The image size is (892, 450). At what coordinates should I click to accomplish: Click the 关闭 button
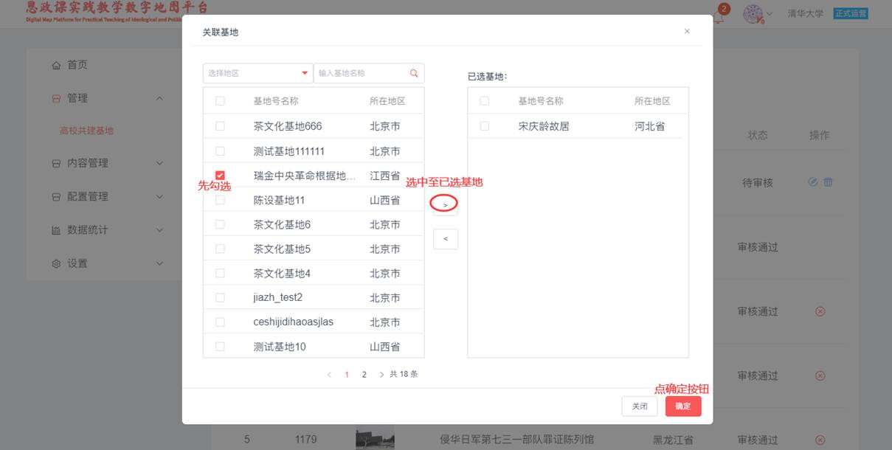point(640,406)
